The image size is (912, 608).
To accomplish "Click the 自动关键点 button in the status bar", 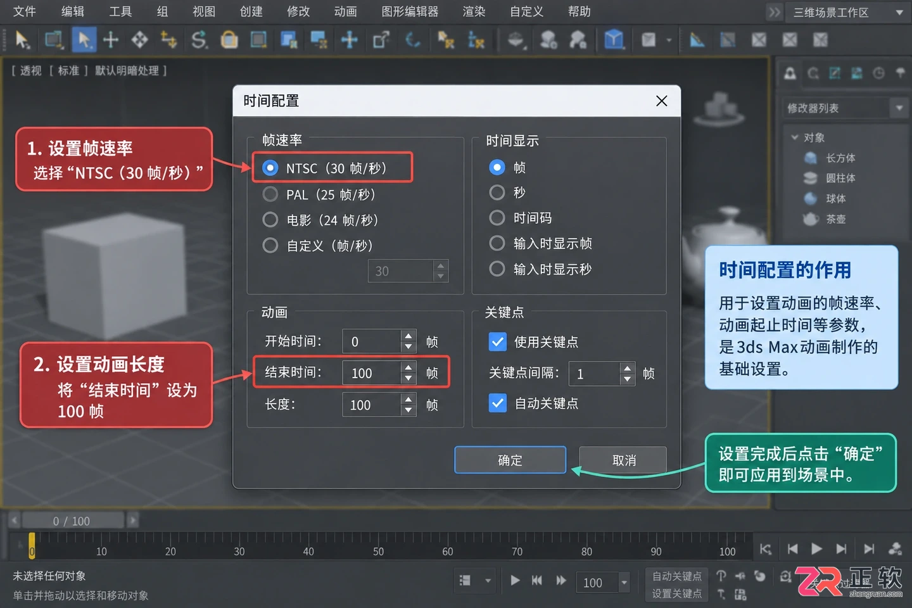I will point(676,576).
